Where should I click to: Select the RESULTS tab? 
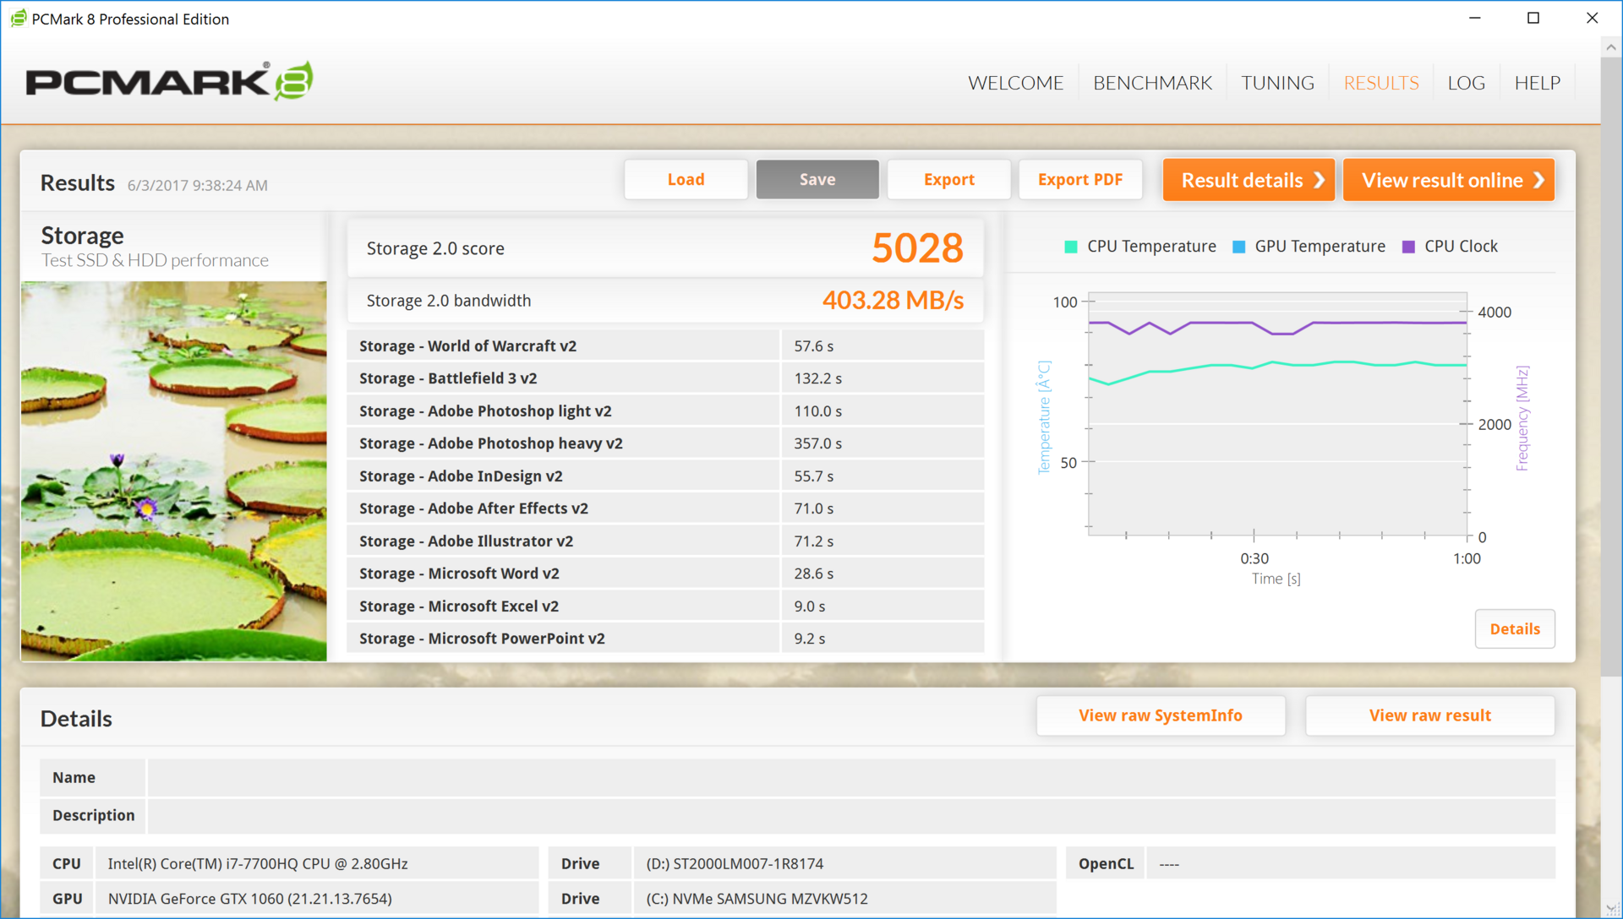[1381, 83]
